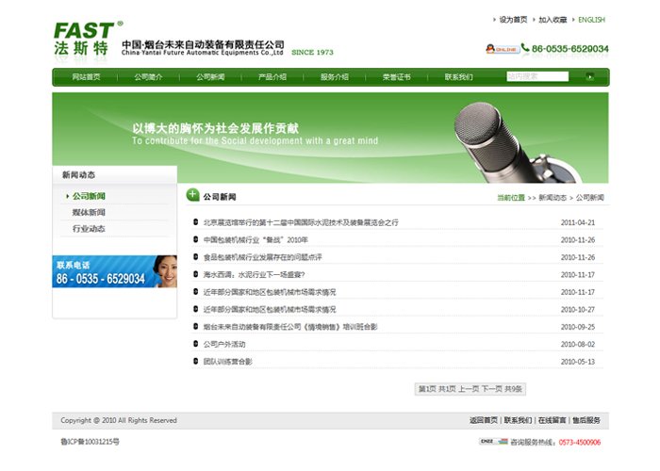Click the date 2010-08-02
This screenshot has height=471, width=660.
tap(577, 344)
